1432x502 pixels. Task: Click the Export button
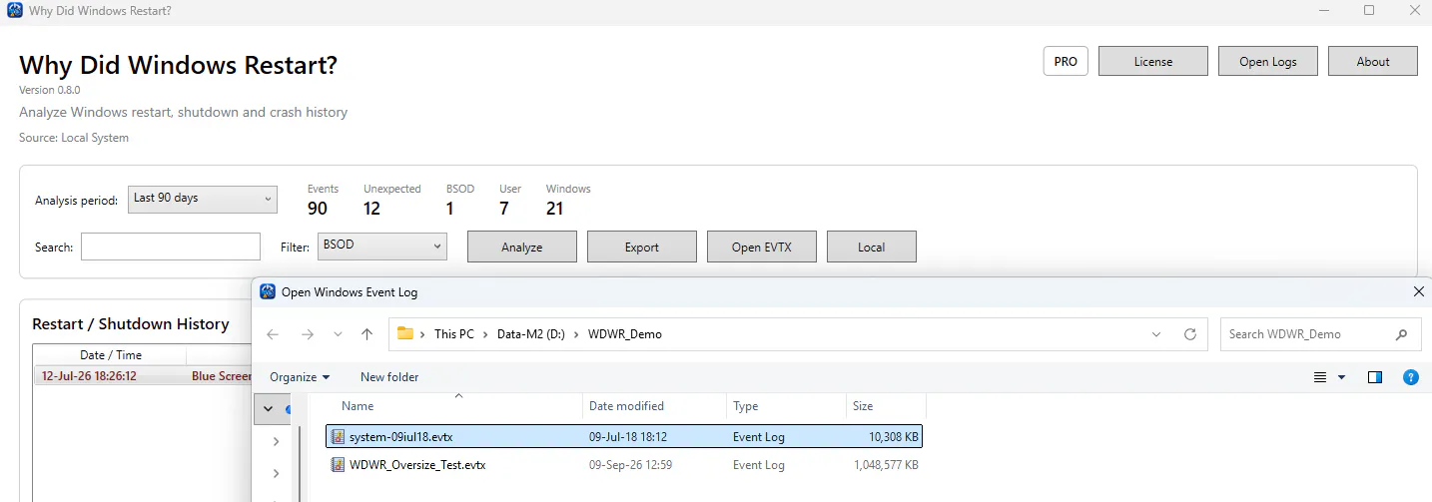click(642, 247)
